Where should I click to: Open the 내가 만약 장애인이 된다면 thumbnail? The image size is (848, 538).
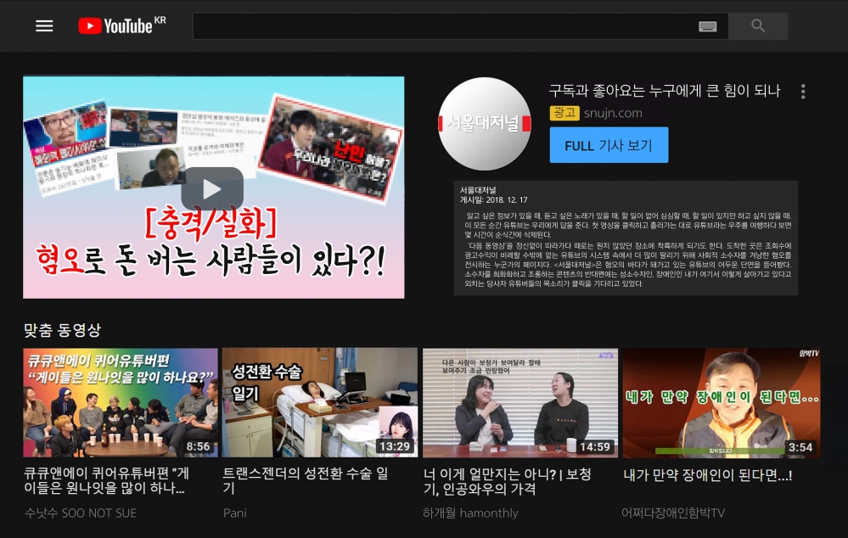coord(721,403)
